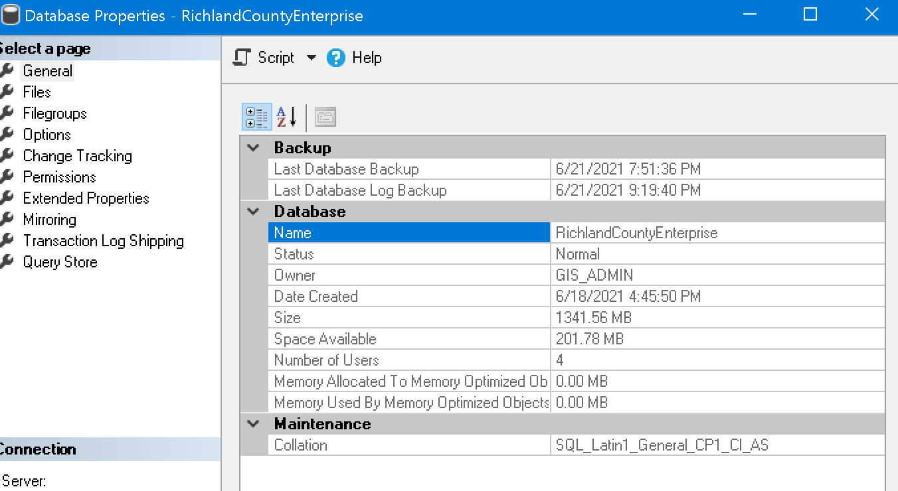Sort properties with Alphabetical icon
898x491 pixels.
pos(286,117)
